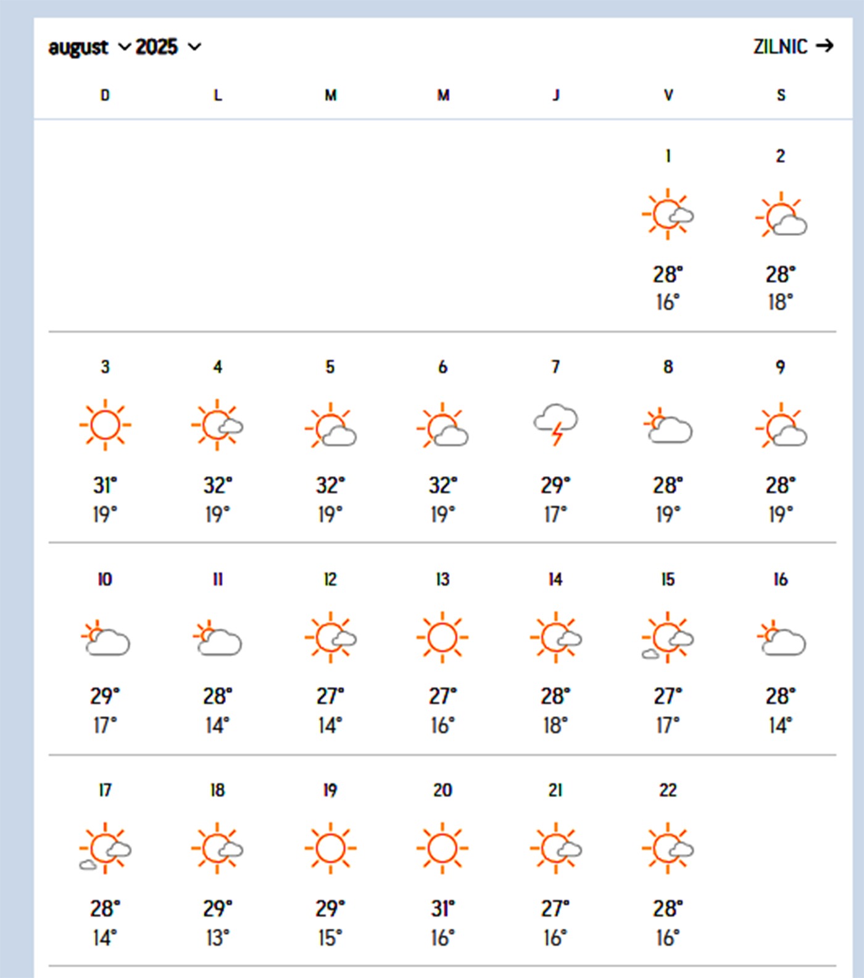Open day 19 forecast details
864x978 pixels.
[330, 790]
